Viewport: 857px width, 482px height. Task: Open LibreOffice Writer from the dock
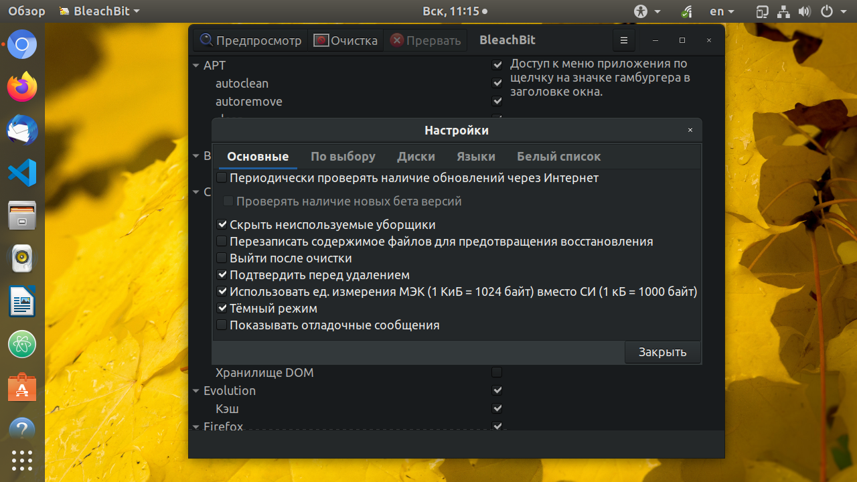[x=22, y=301]
